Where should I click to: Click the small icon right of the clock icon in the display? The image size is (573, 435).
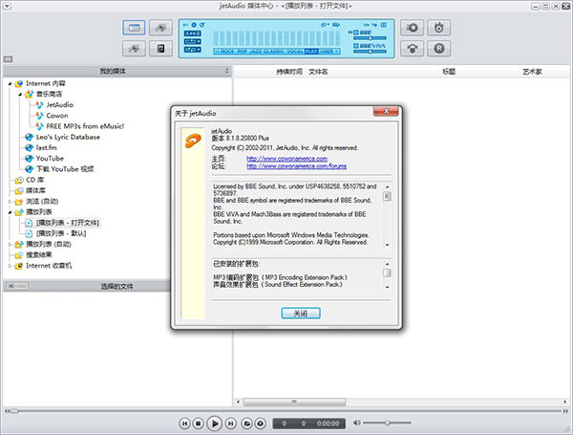coord(202,25)
